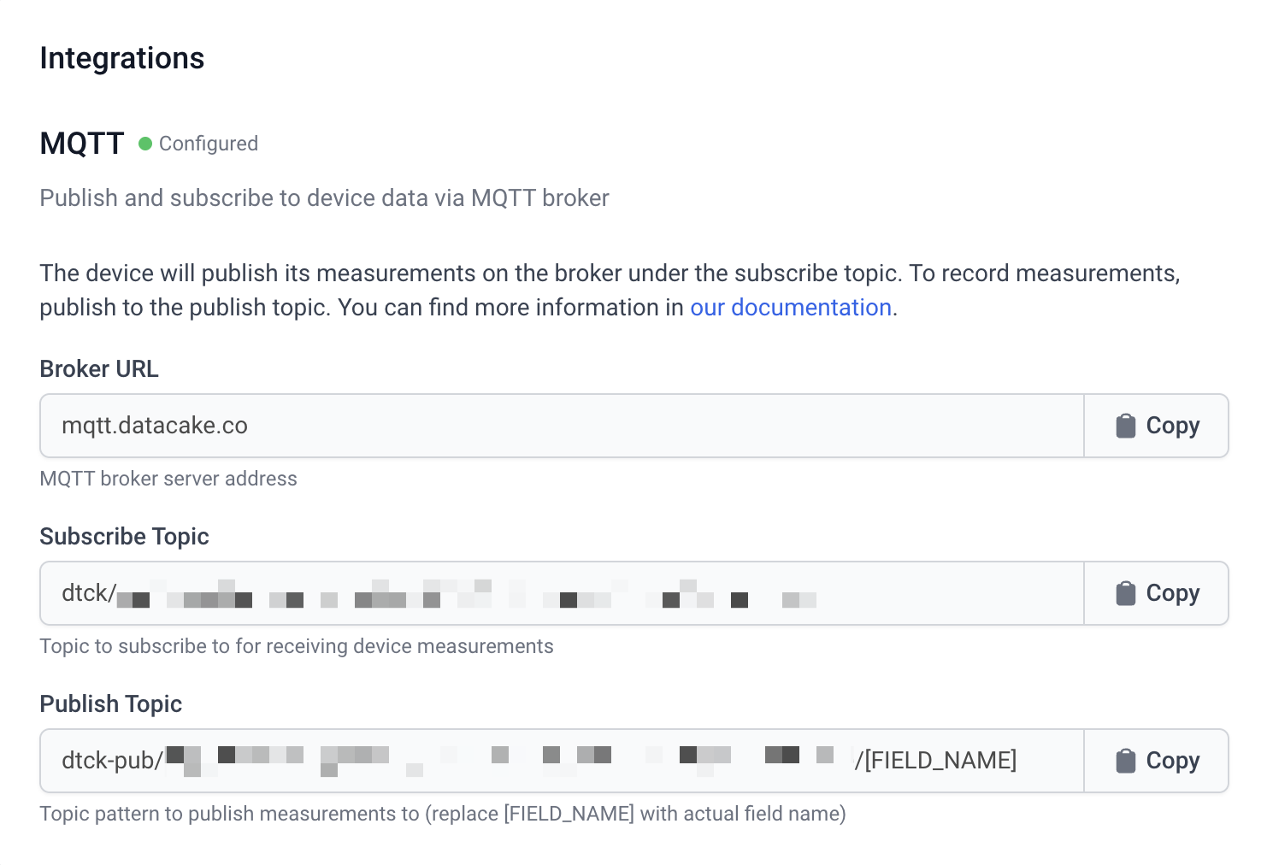Viewport: 1267px width, 865px height.
Task: Click the "Configured" status label
Action: pyautogui.click(x=209, y=144)
